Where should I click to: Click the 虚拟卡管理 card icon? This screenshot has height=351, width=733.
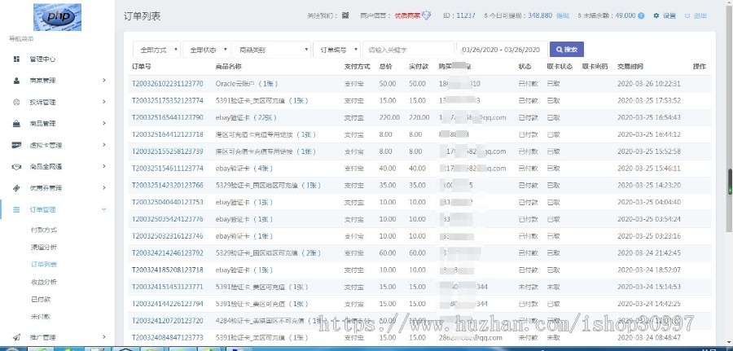click(x=16, y=145)
